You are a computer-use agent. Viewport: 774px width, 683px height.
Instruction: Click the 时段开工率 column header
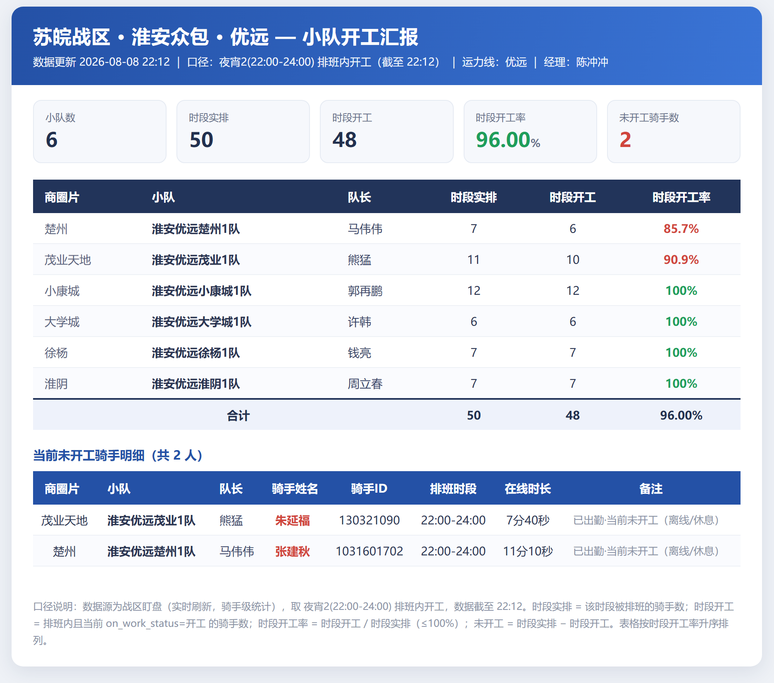tap(681, 197)
